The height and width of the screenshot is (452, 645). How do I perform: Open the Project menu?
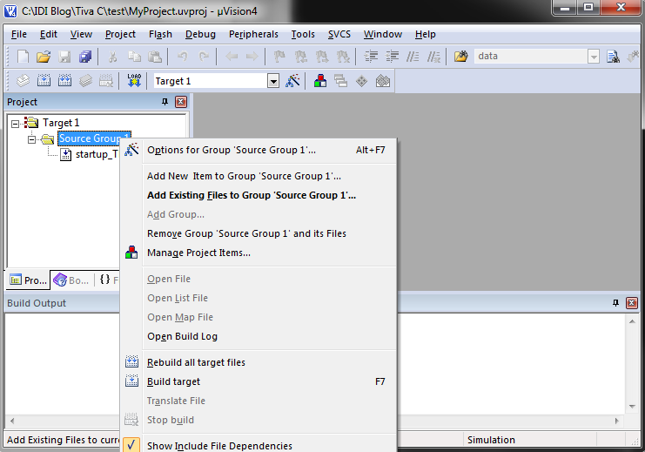(x=120, y=34)
